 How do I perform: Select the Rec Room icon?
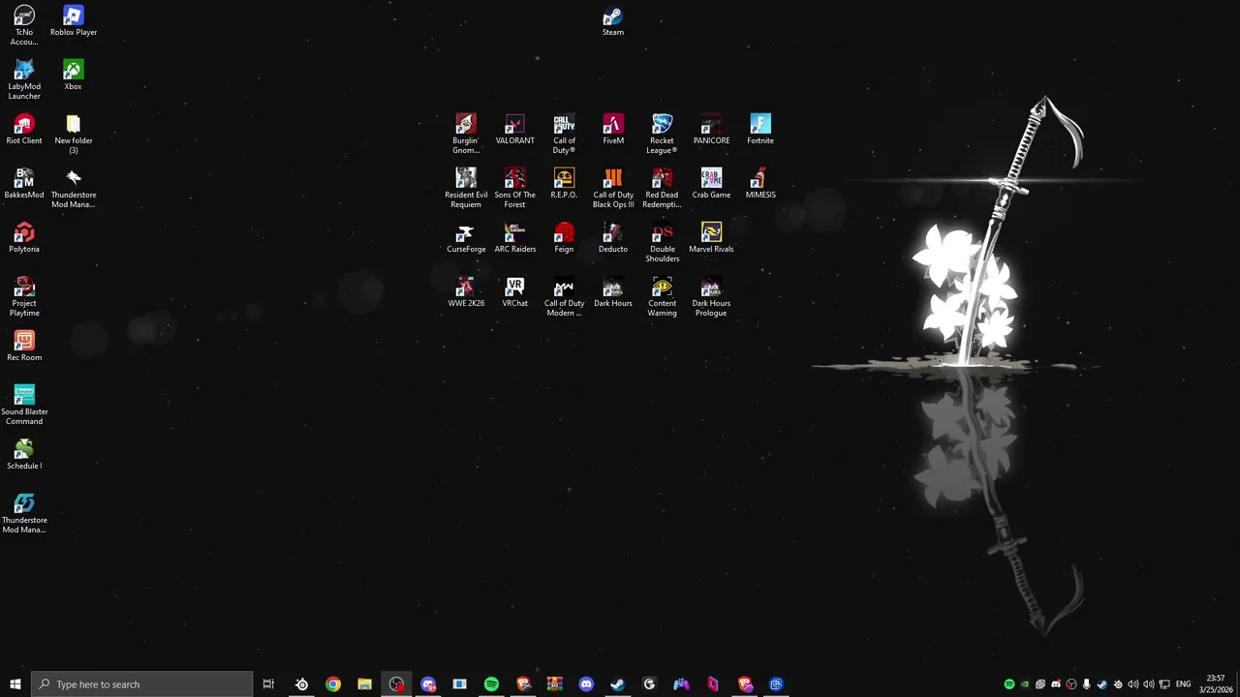(x=24, y=347)
